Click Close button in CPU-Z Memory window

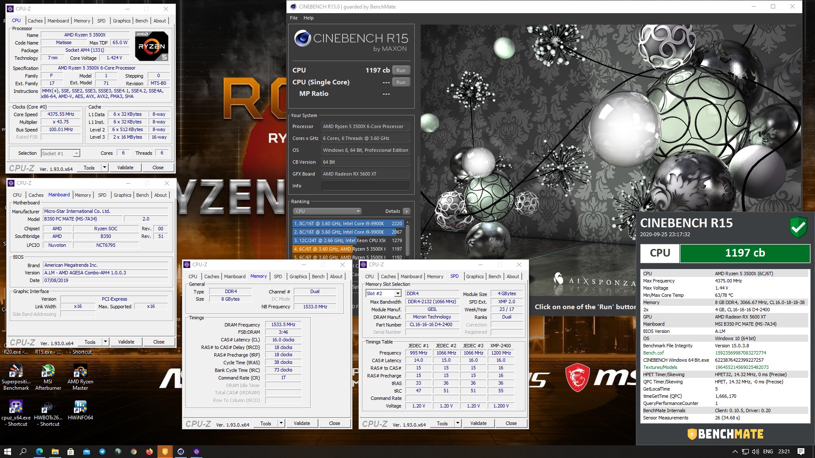tap(334, 423)
